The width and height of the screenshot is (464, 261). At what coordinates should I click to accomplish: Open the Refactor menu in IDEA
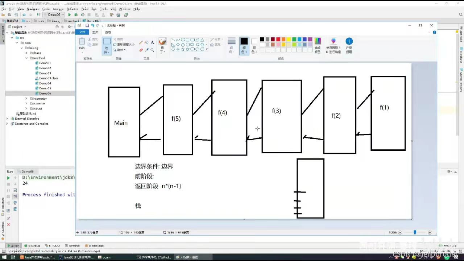pyautogui.click(x=72, y=9)
